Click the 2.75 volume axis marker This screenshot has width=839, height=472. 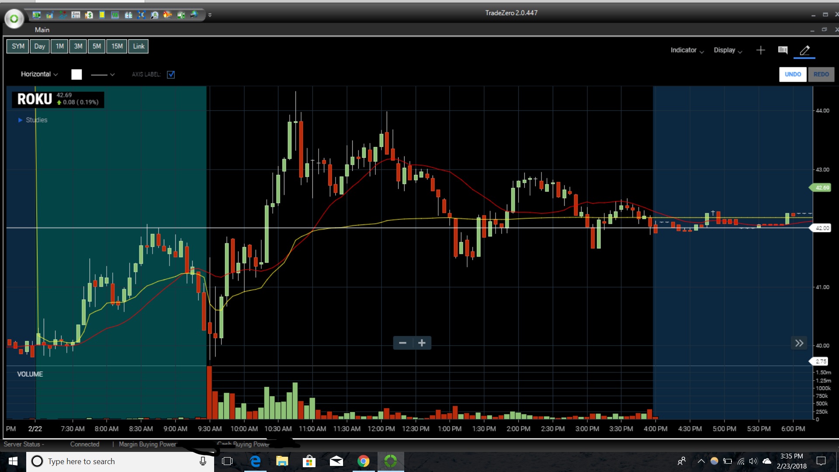(819, 361)
